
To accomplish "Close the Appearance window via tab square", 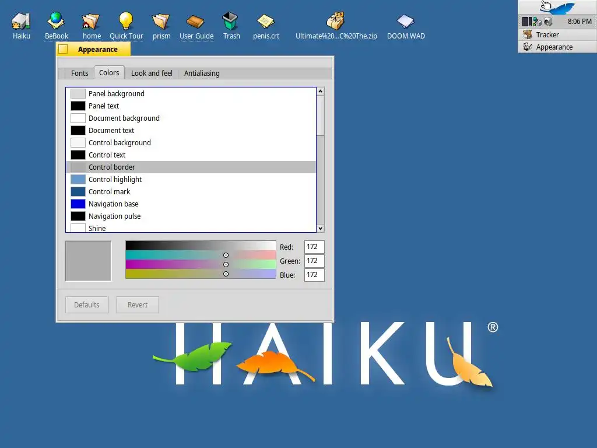I will click(x=63, y=49).
